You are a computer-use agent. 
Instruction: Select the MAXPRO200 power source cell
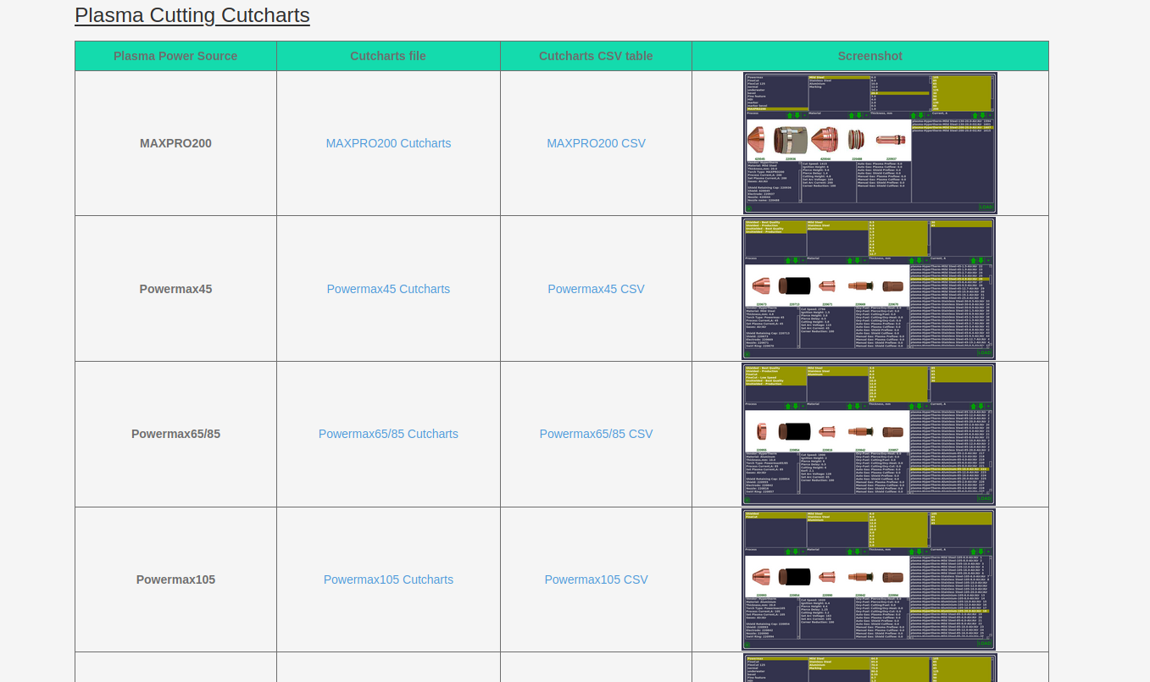pos(175,143)
